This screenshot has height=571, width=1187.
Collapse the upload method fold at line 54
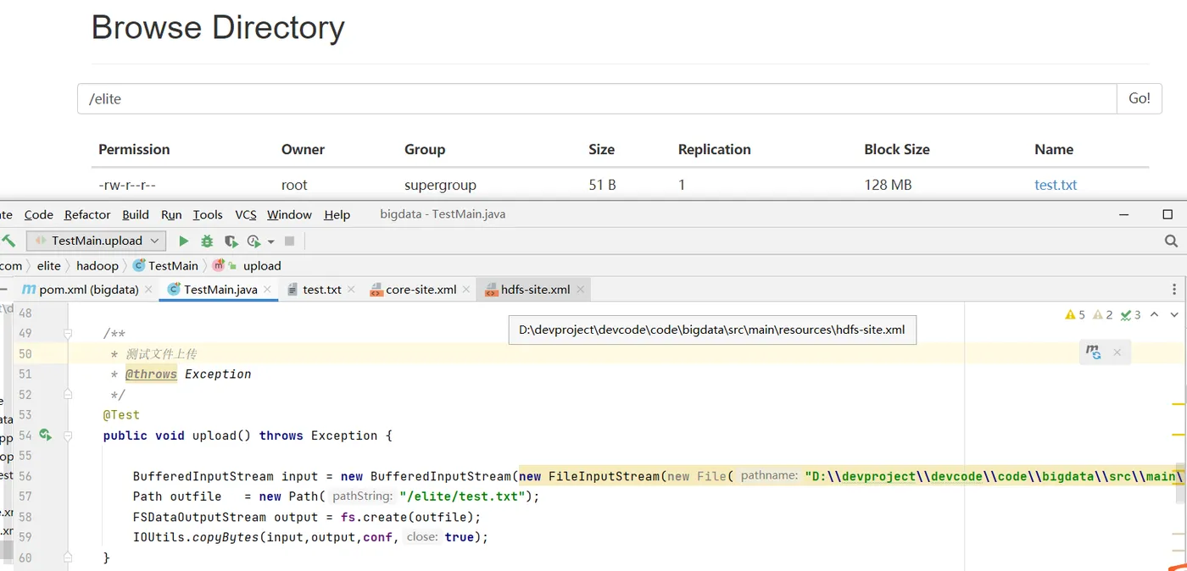[x=68, y=435]
